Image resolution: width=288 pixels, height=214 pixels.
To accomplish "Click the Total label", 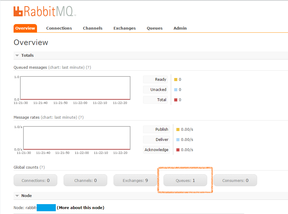I will (155, 100).
